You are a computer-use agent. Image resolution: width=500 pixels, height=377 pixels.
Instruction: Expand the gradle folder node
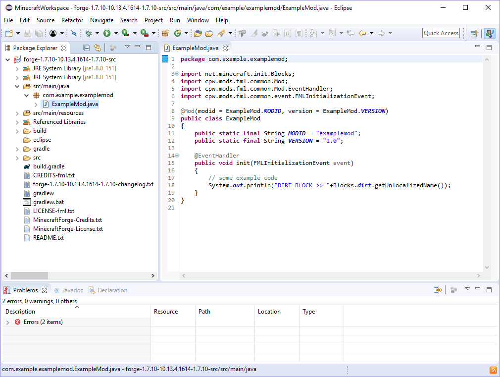(x=17, y=149)
